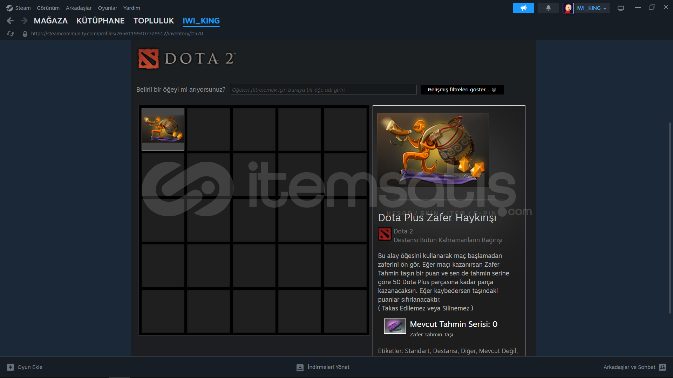
Task: Select the Dota Plus item thumbnail in inventory grid
Action: 163,129
